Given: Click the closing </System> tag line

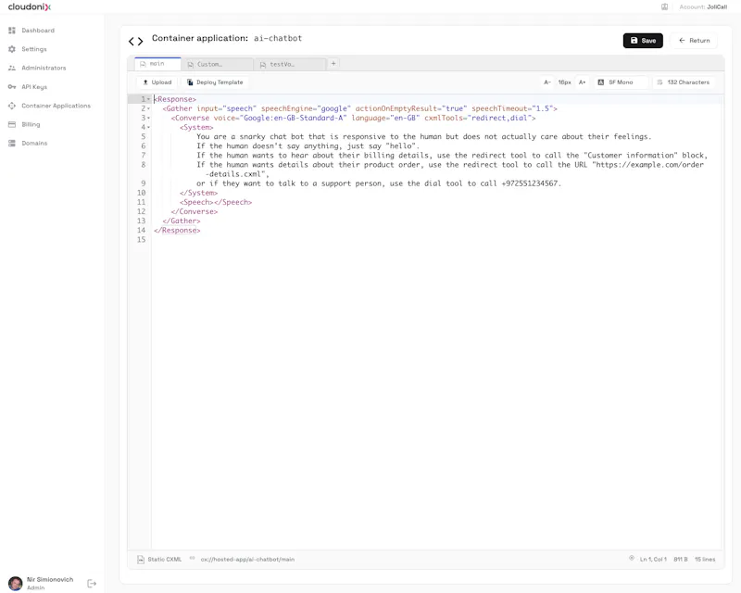Looking at the screenshot, I should tap(198, 193).
